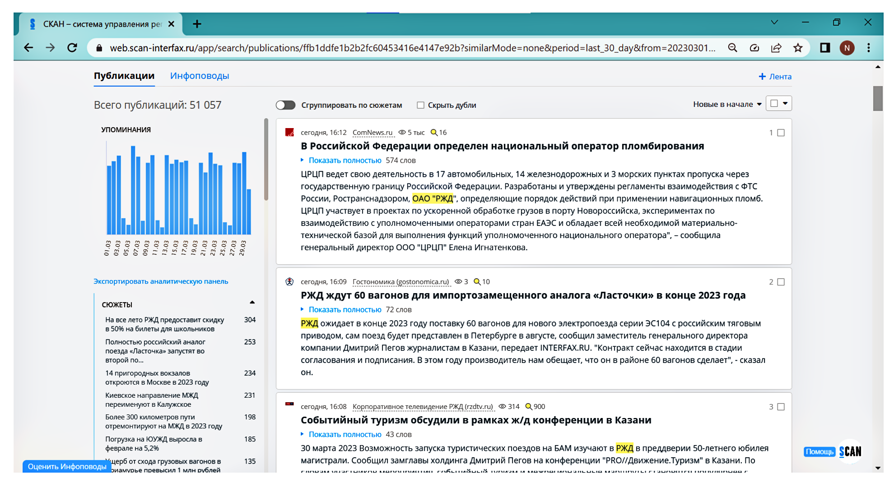The height and width of the screenshot is (487, 894).
Task: Reload the page with refresh icon
Action: [72, 48]
